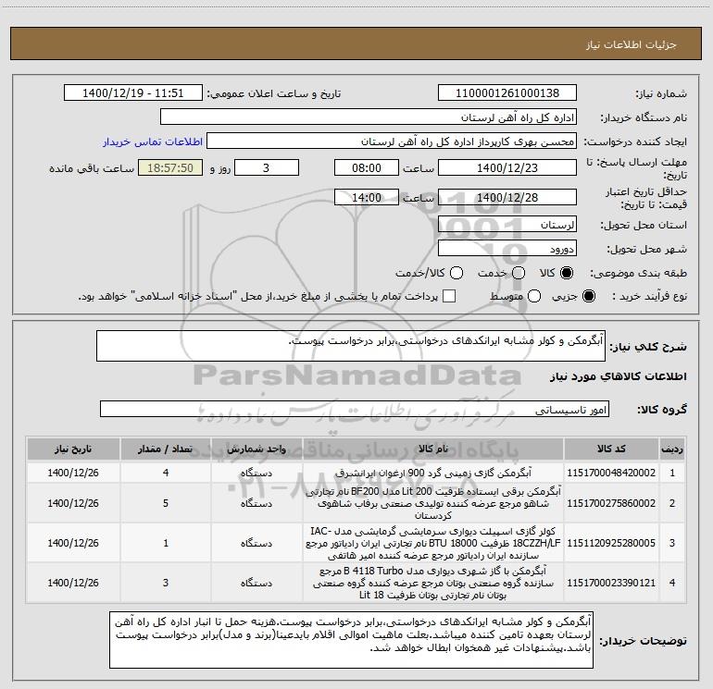Viewport: 713px width, 689px height.
Task: Select the خدمت category radio button
Action: point(519,273)
